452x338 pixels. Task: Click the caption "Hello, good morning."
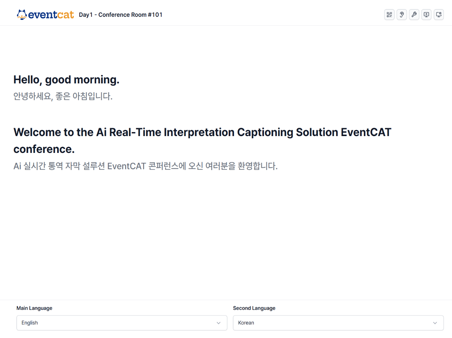tap(67, 79)
